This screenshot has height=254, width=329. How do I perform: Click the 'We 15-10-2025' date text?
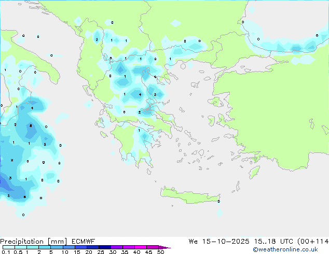tap(219, 242)
